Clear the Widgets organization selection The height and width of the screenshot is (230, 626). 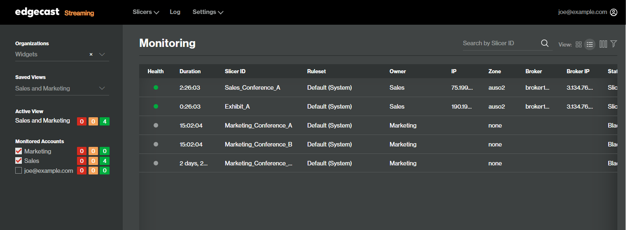[91, 54]
